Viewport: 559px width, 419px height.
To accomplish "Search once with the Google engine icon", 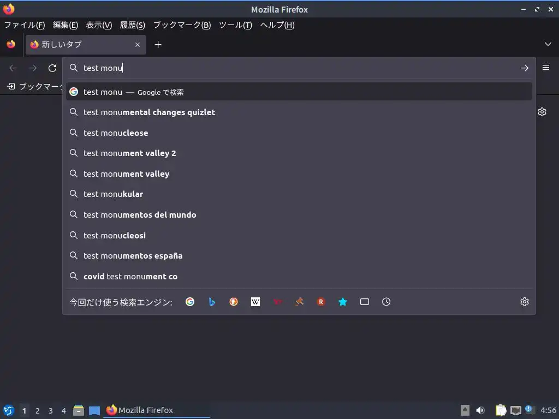I will coord(190,302).
